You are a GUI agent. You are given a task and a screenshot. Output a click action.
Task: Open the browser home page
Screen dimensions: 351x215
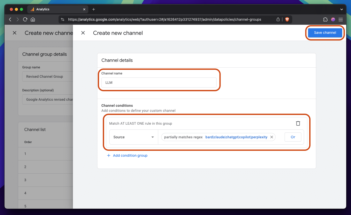point(33,19)
